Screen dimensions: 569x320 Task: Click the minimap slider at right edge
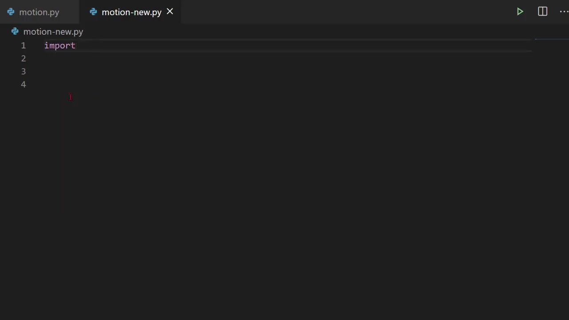pos(551,40)
